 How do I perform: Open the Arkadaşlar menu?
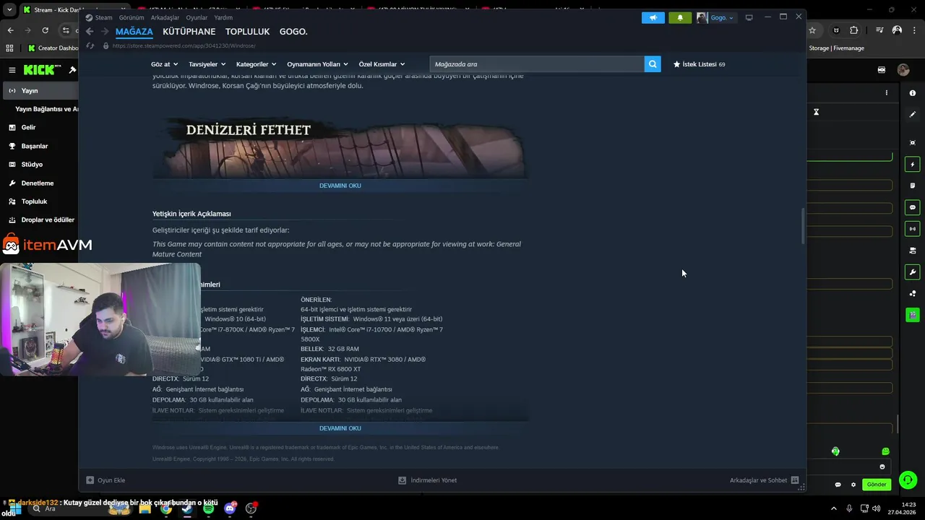tap(165, 17)
